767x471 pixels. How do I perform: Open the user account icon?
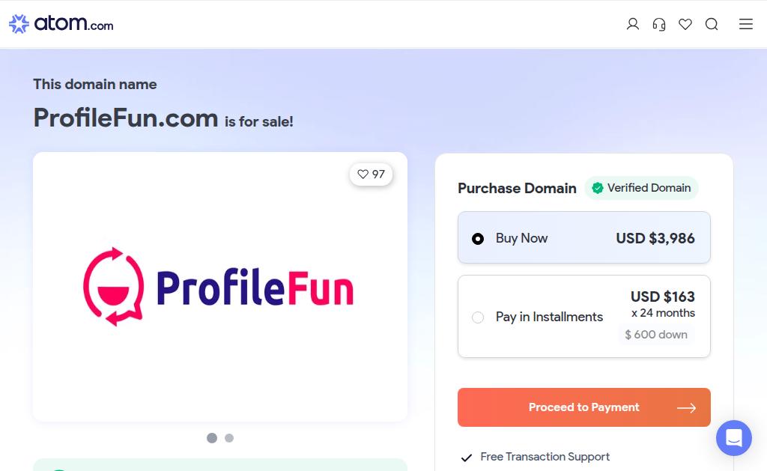click(632, 24)
